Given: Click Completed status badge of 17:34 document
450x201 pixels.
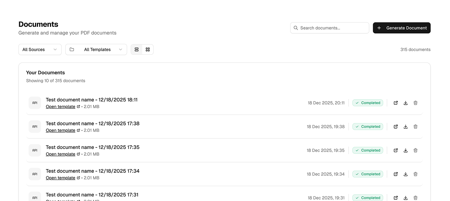Looking at the screenshot, I should [x=367, y=174].
